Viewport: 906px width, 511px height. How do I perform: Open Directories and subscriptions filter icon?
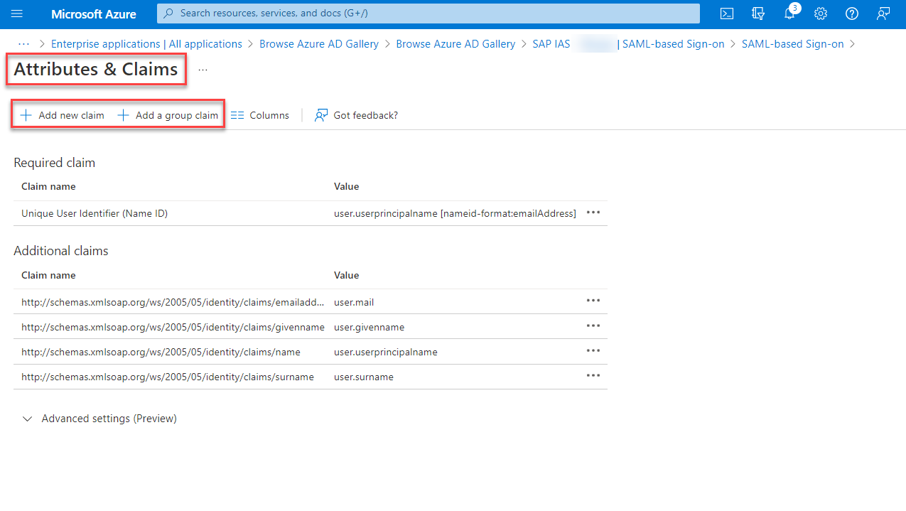pos(758,14)
